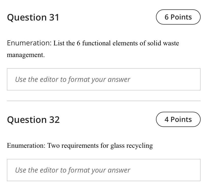Screen dimensions: 210x186
Task: Click the word management in Question 31
Action: 25,54
